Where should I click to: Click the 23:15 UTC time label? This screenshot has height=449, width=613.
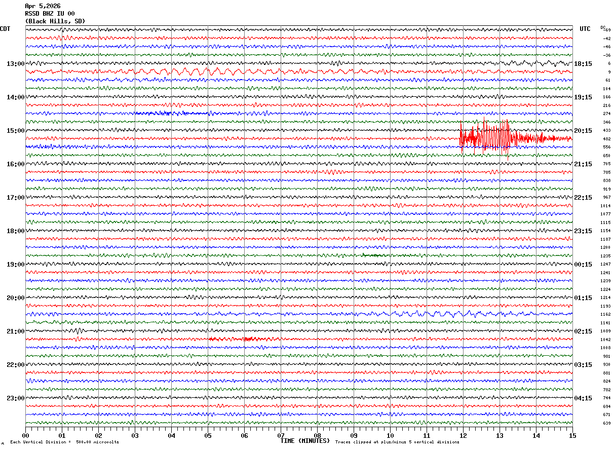[583, 231]
